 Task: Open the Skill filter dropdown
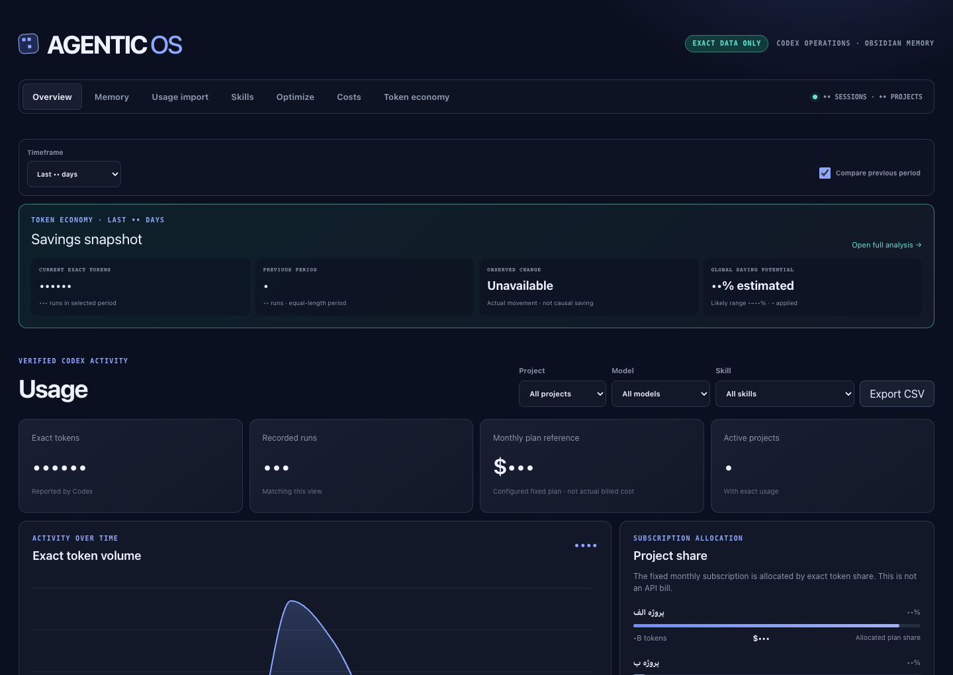click(785, 394)
